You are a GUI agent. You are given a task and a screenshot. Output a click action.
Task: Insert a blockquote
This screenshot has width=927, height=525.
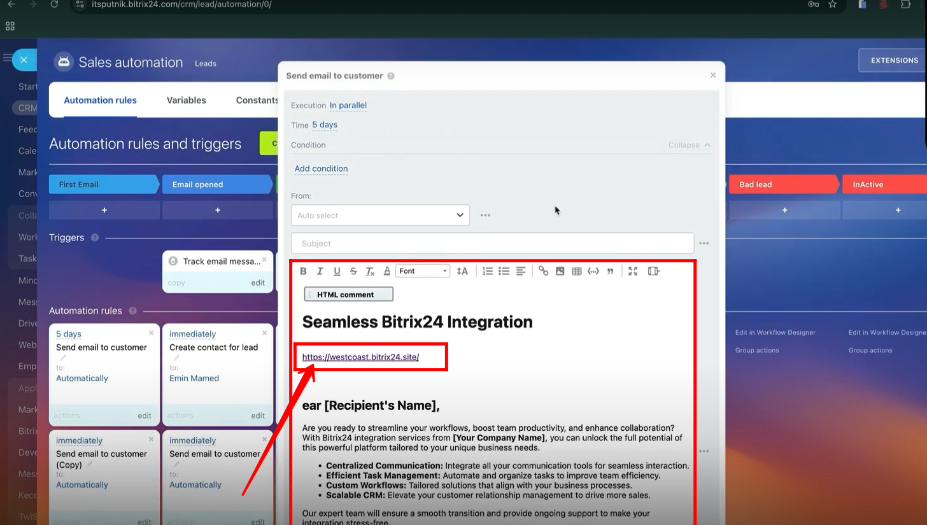coord(610,271)
